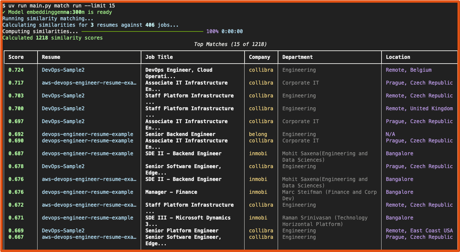Click the 'Remote, East Coast USA' location
Viewport: 460px width, 252px height.
pos(419,231)
